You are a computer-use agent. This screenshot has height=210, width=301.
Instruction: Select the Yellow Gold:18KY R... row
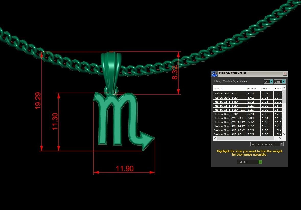(248, 110)
